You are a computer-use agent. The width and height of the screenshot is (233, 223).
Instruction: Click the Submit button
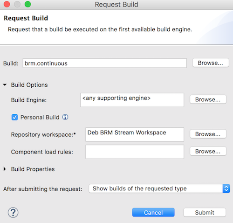point(205,212)
